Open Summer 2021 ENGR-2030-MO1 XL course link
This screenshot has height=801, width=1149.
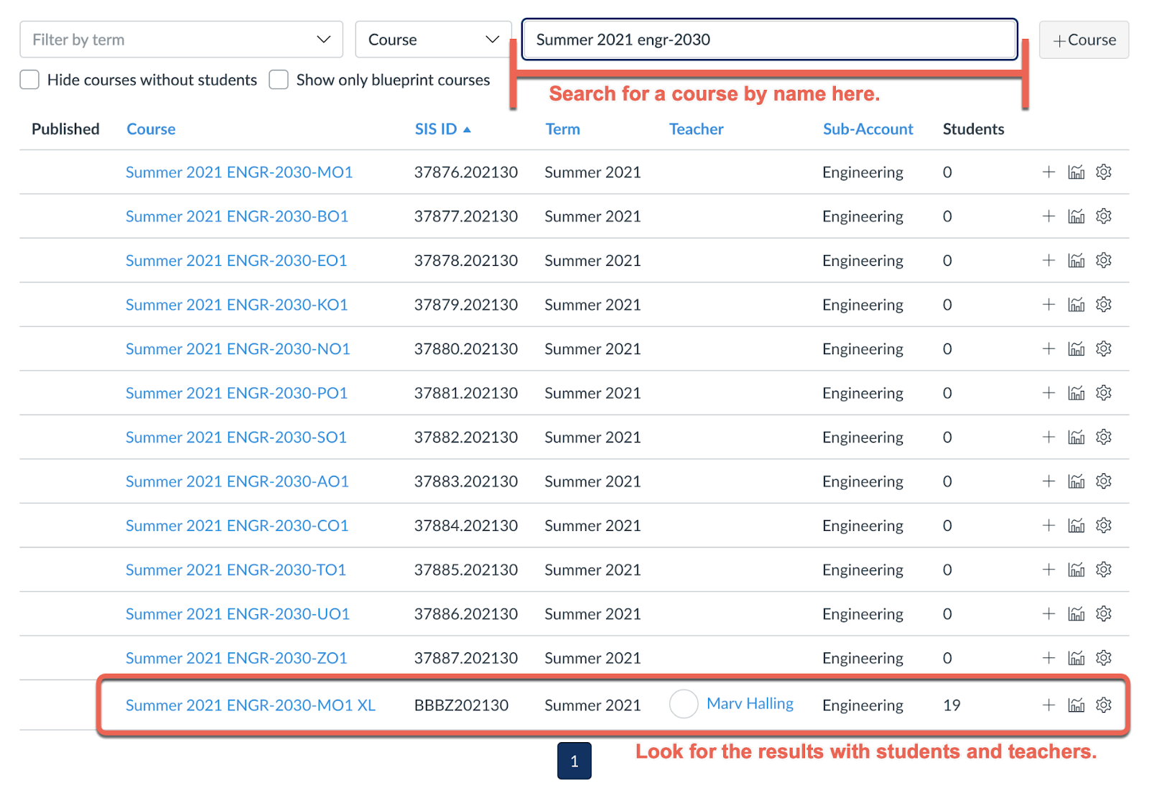pos(250,705)
